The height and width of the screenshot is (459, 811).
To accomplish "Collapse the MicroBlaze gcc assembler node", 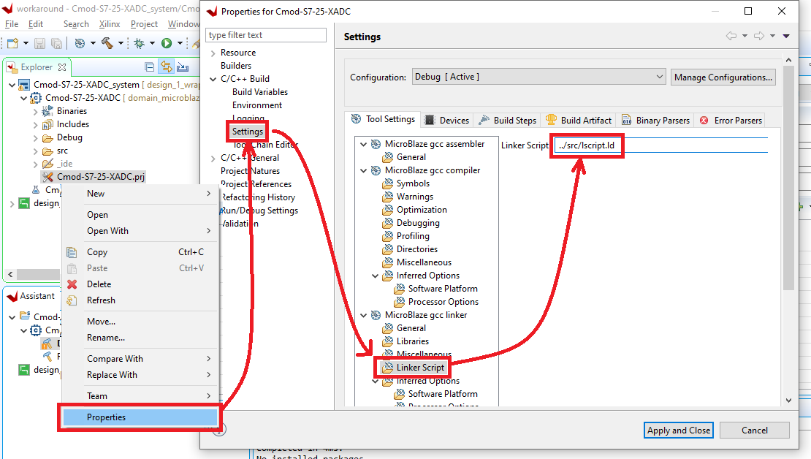I will point(364,145).
